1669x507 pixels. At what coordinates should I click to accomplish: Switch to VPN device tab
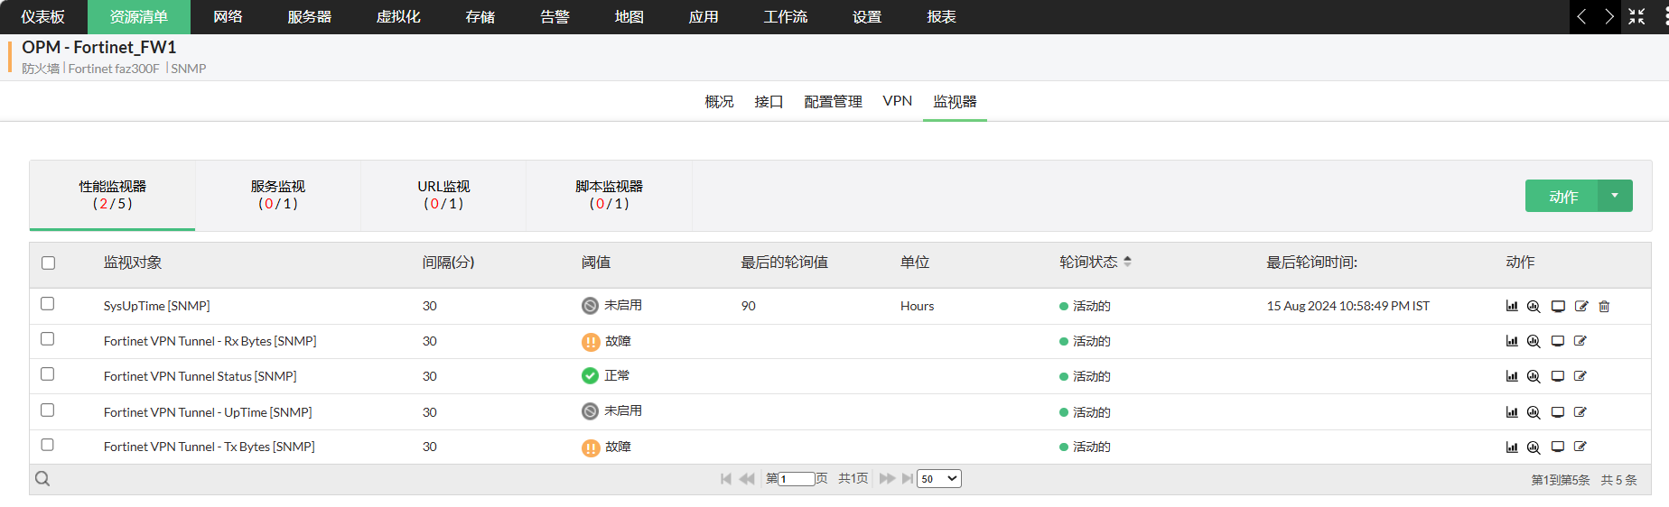pos(898,101)
